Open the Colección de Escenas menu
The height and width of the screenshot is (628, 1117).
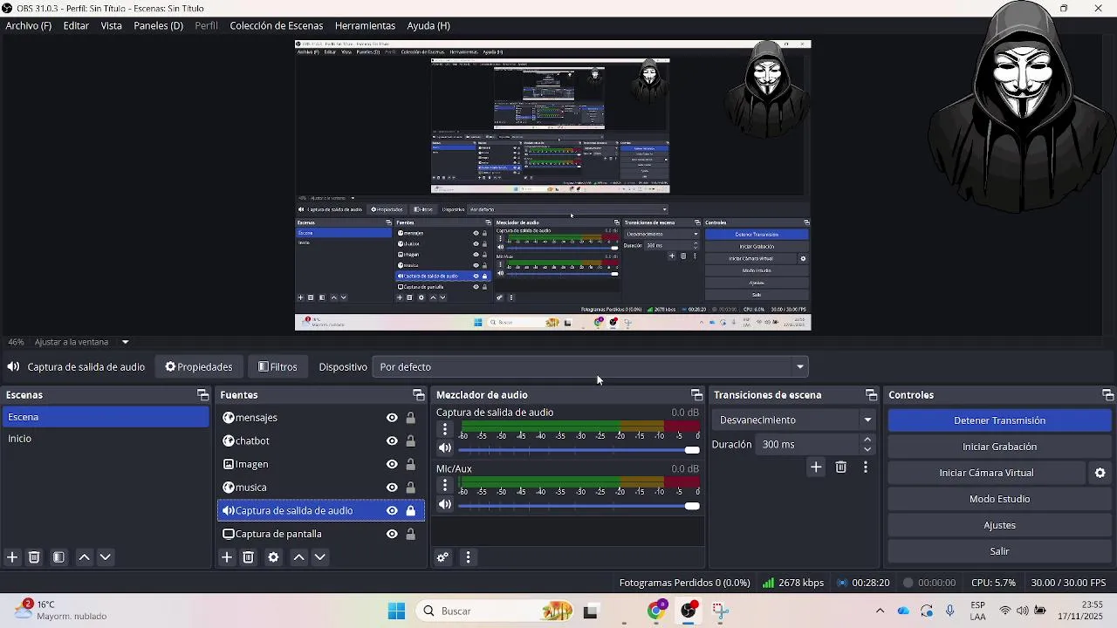coord(277,25)
